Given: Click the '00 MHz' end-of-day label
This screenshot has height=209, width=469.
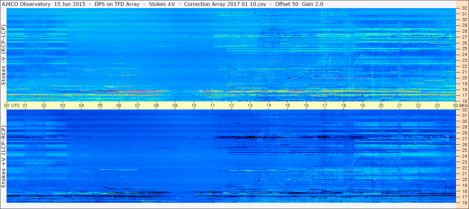Looking at the screenshot, I should pos(460,105).
